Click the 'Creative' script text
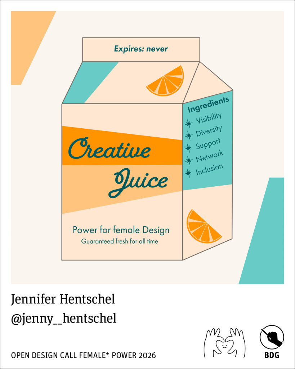This screenshot has width=295, height=369. 109,149
